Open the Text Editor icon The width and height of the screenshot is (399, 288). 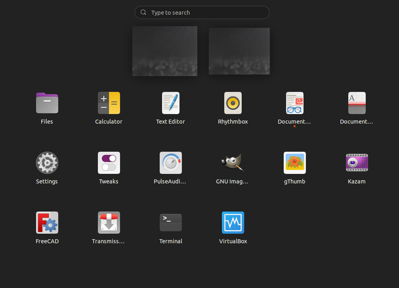[171, 103]
